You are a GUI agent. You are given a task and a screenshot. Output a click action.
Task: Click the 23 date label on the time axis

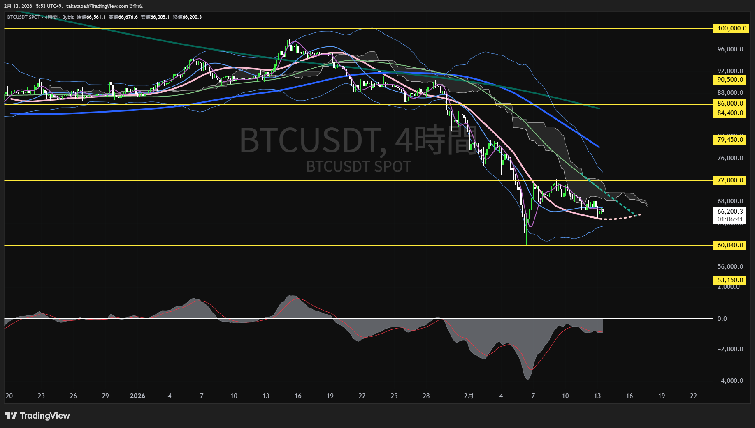pos(41,396)
